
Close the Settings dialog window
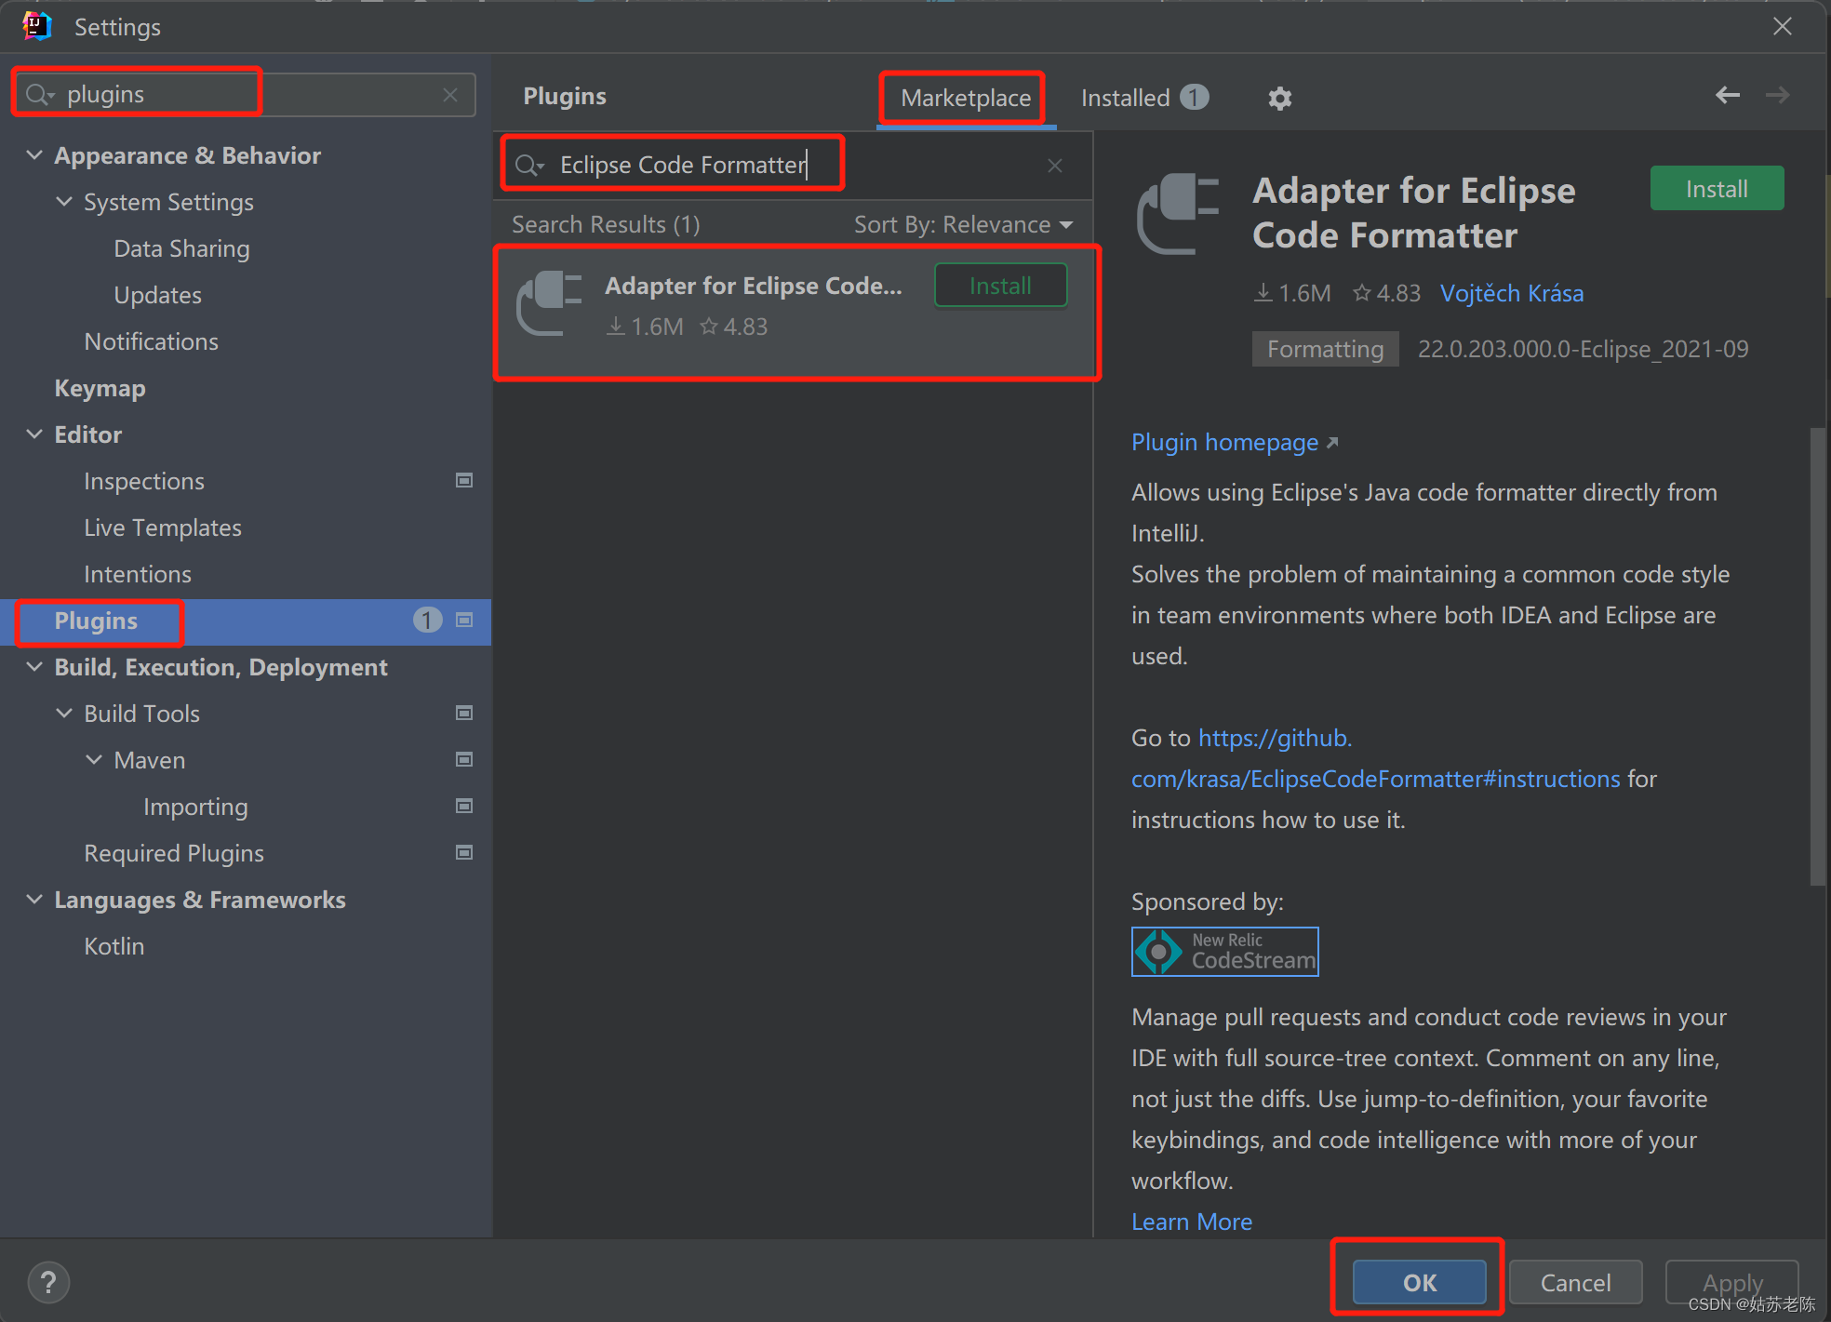(x=1782, y=26)
